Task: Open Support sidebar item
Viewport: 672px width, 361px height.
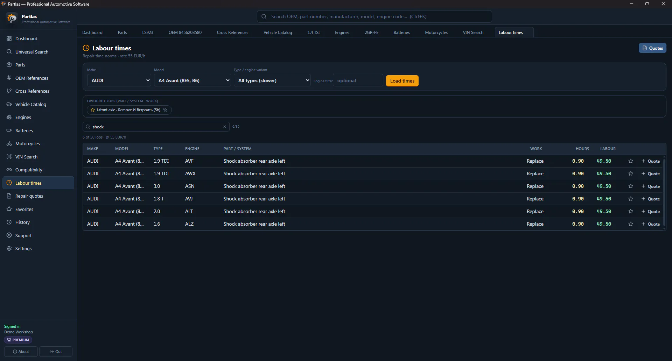Action: pyautogui.click(x=38, y=235)
